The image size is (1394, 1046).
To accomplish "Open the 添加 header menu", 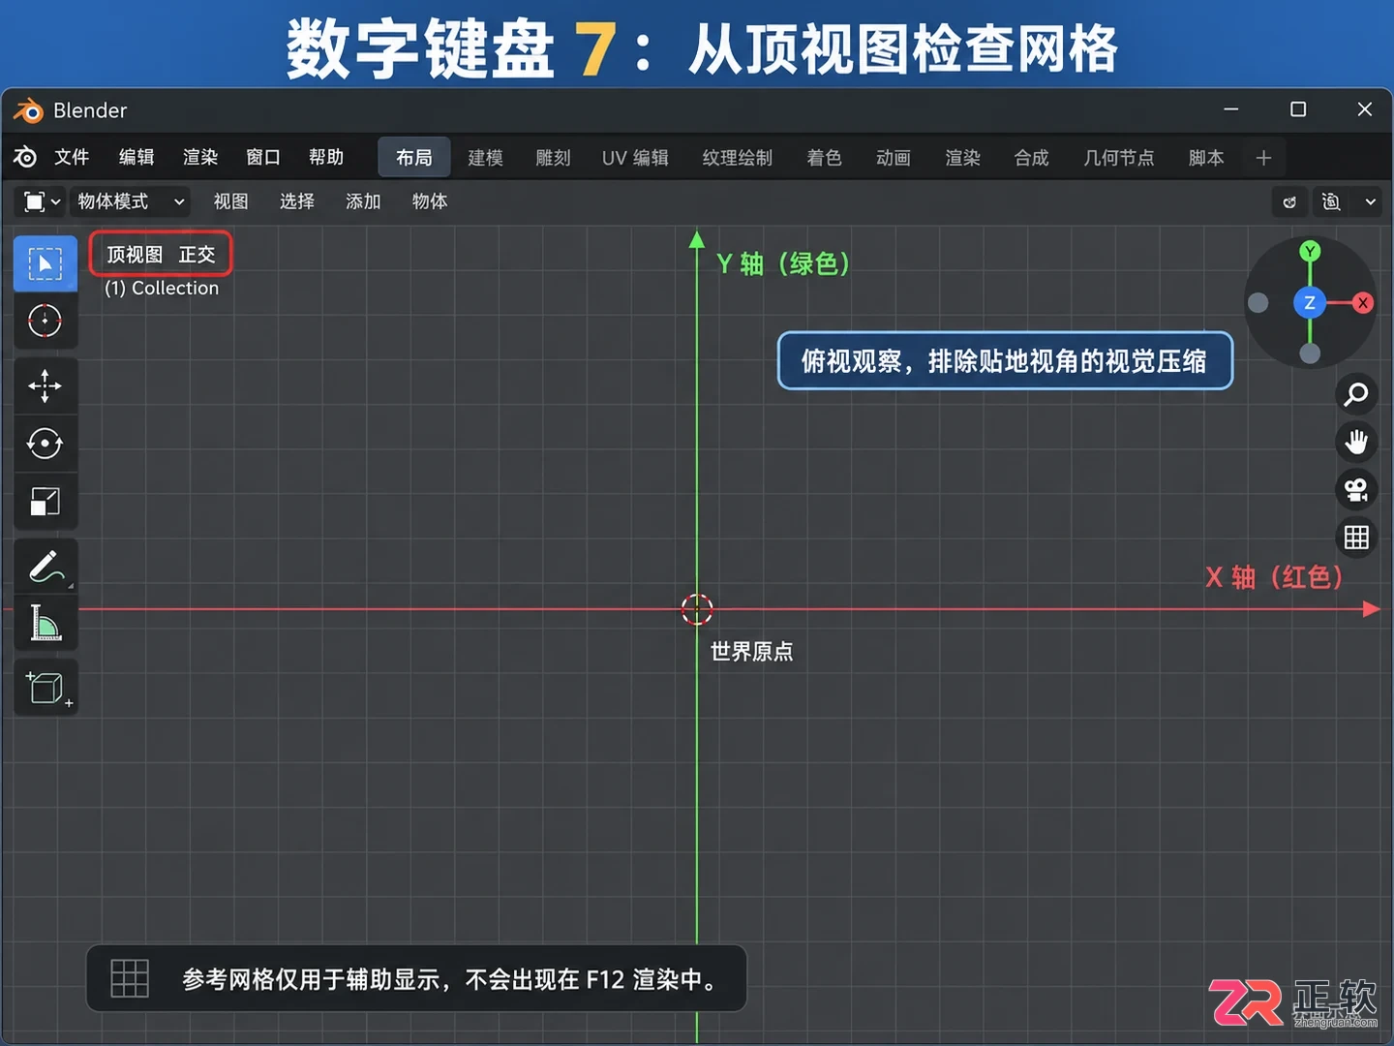I will pos(363,201).
